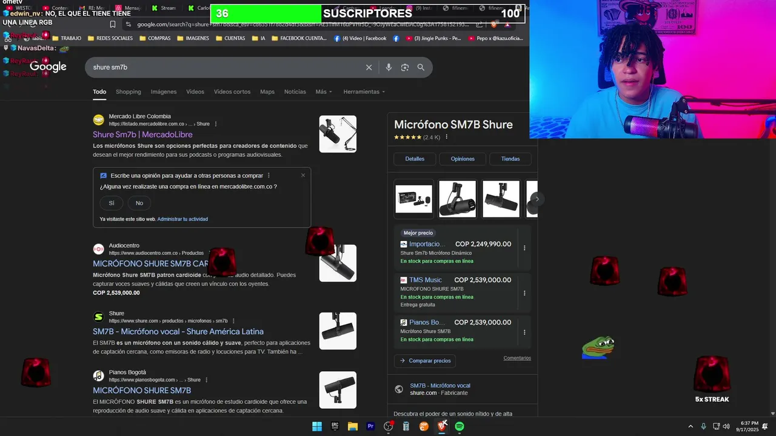Open 'Shure Sm7b | MercadoLibre' result

click(x=142, y=134)
